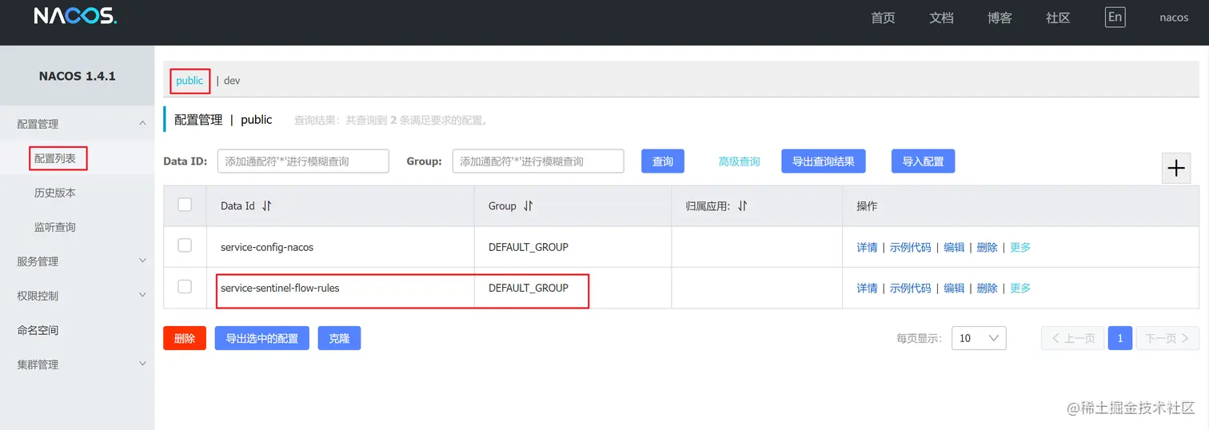Open 命名空间 in the sidebar
This screenshot has width=1209, height=430.
click(38, 330)
